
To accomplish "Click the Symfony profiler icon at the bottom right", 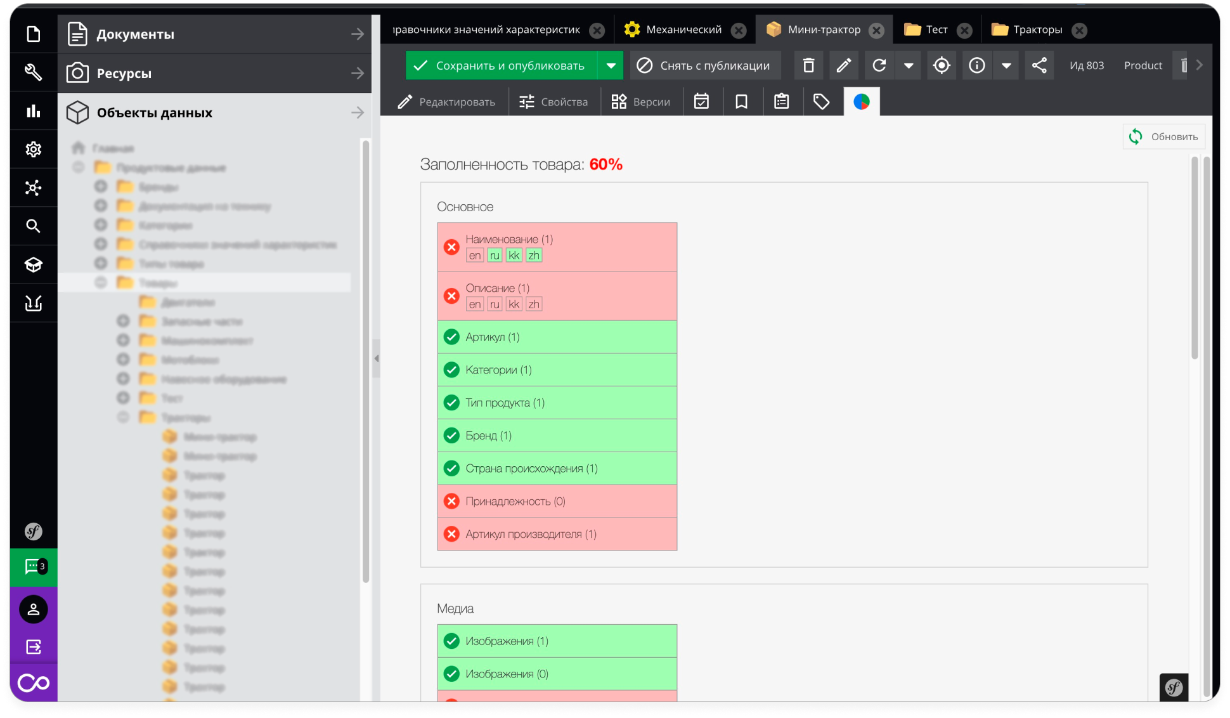I will click(x=1174, y=687).
